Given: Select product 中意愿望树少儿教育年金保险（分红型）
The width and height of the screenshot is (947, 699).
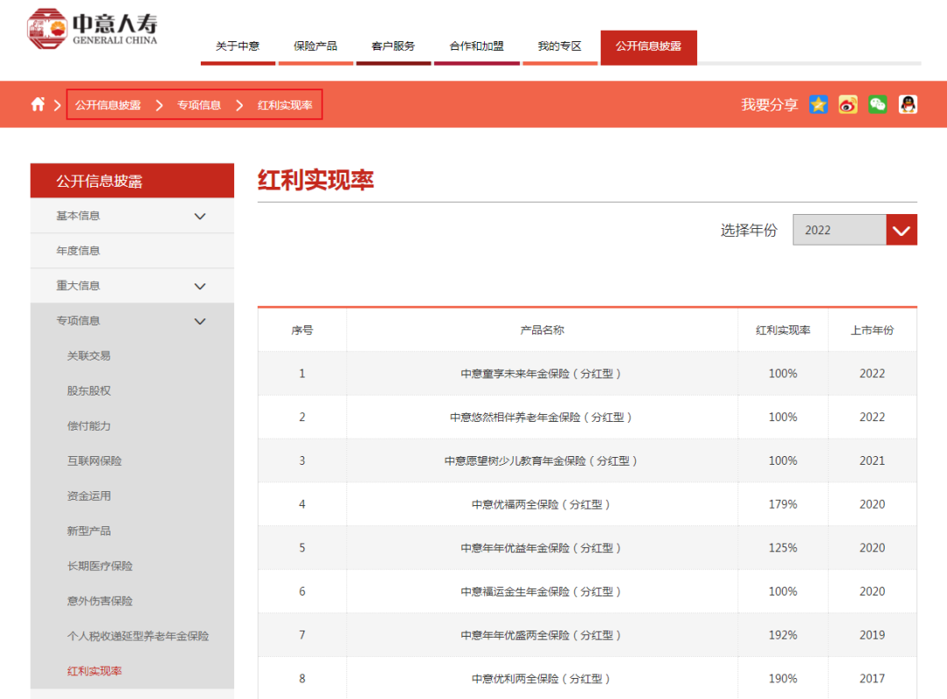Looking at the screenshot, I should (x=542, y=461).
